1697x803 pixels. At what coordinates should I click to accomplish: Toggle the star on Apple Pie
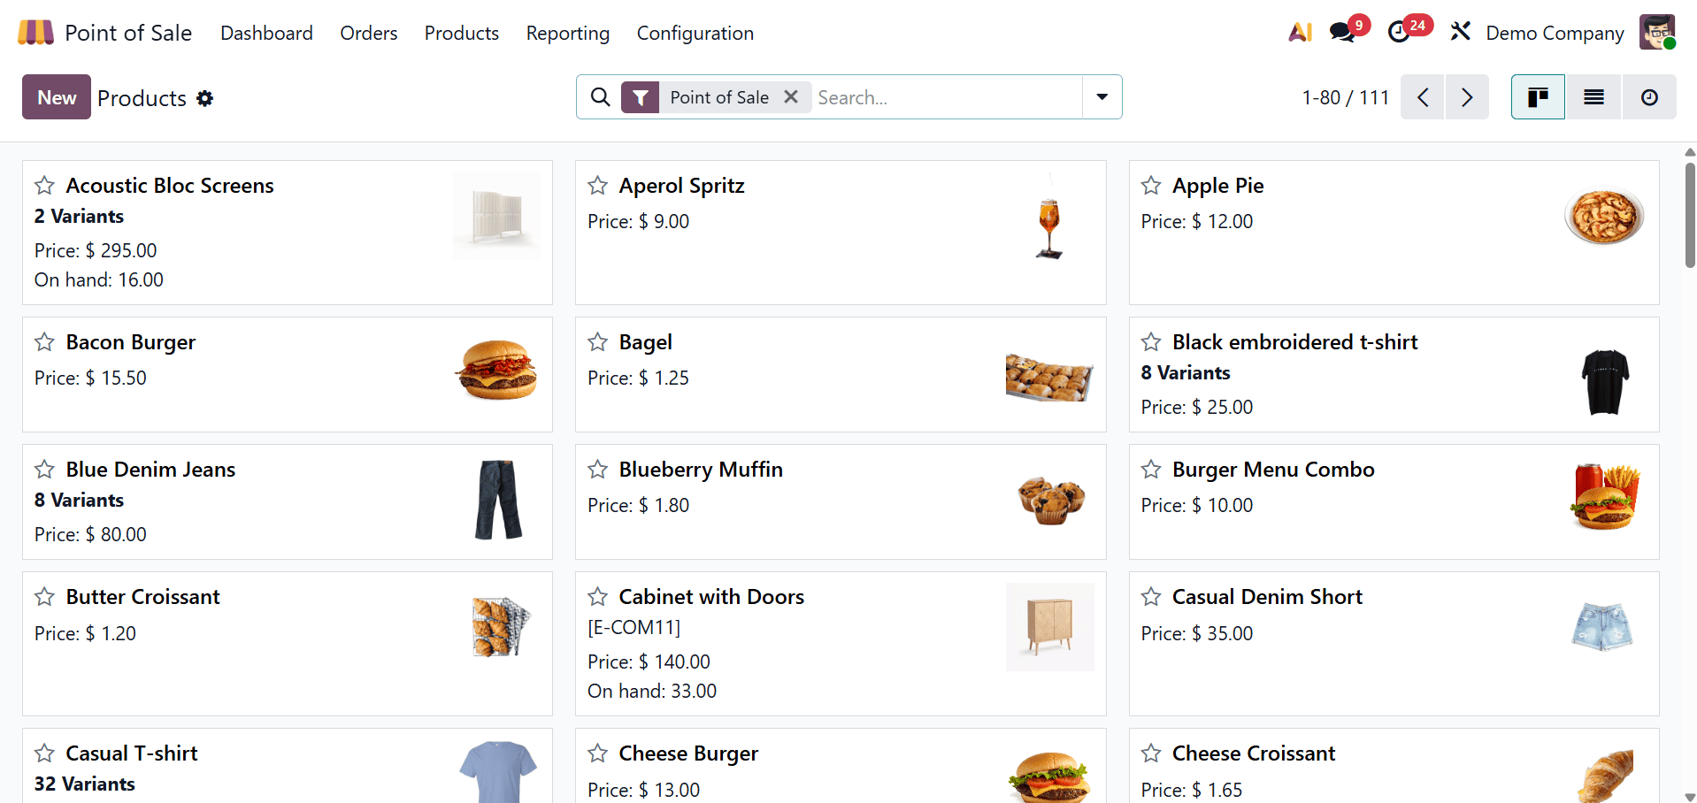tap(1151, 186)
